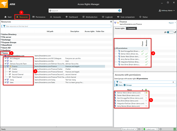
Task: Expand the SharePoint node
Action: (1, 45)
